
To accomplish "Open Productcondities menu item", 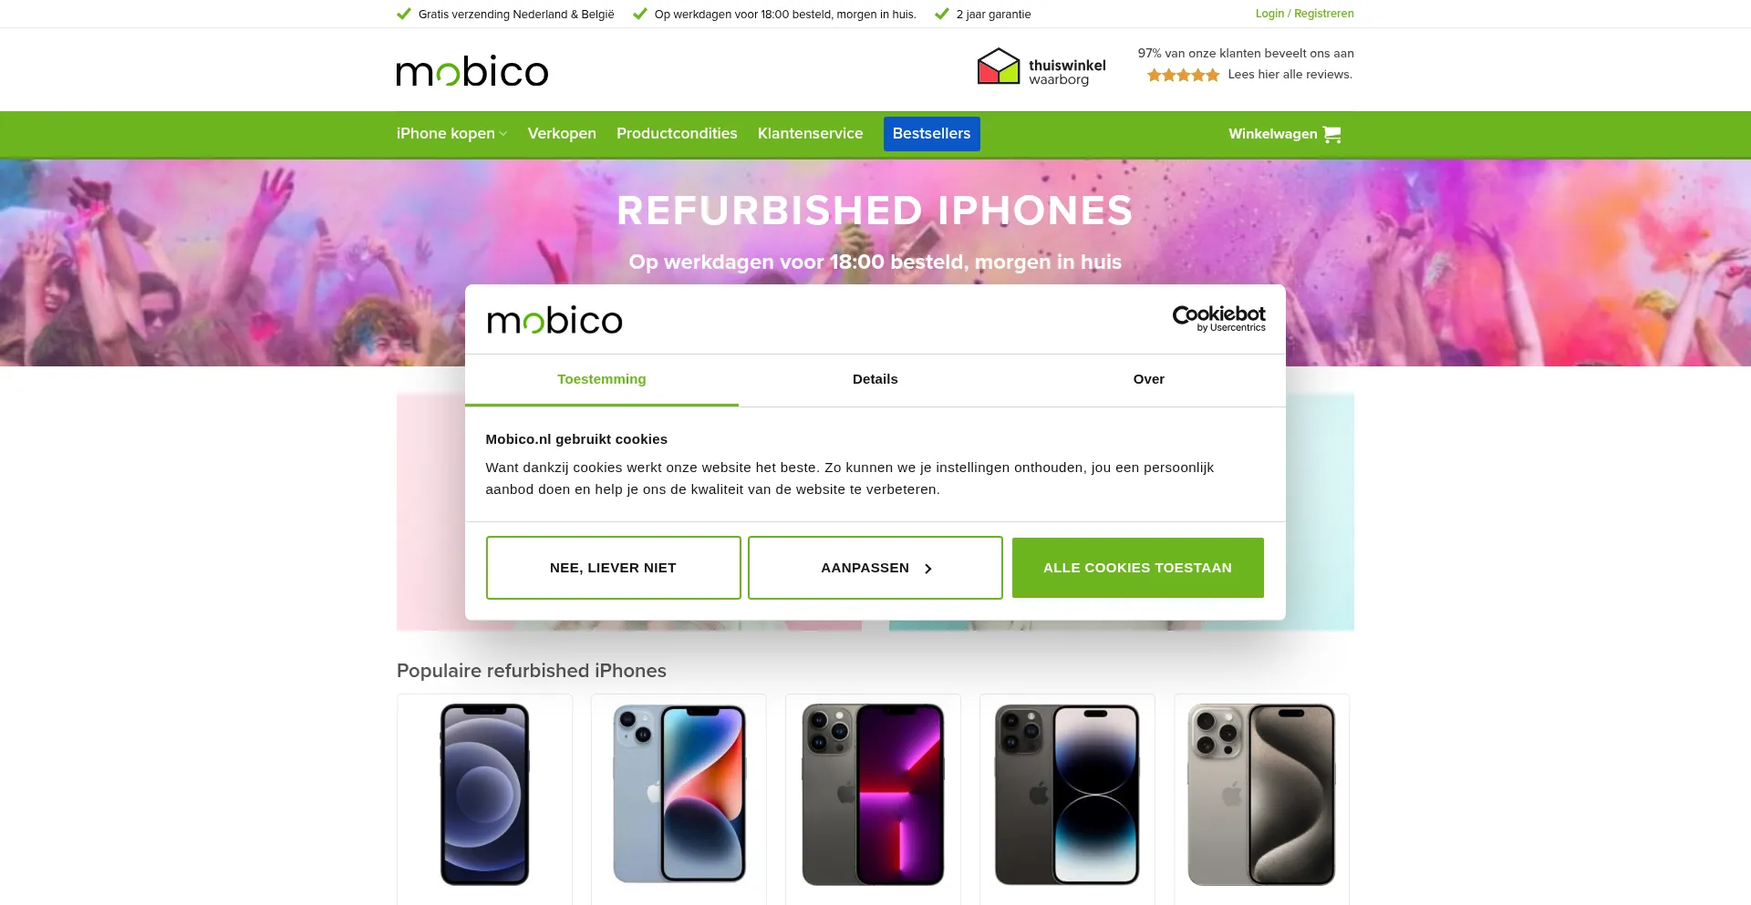I will 677,134.
